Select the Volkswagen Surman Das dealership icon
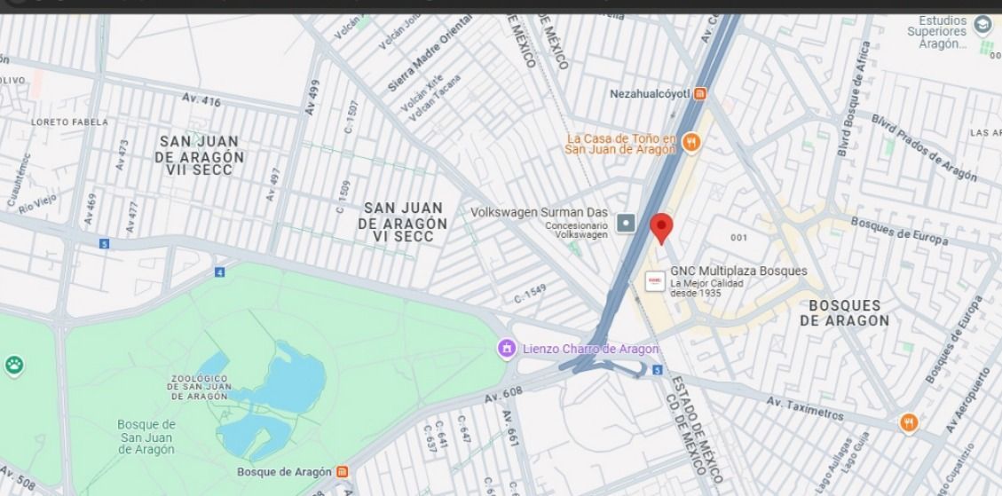 pos(626,223)
